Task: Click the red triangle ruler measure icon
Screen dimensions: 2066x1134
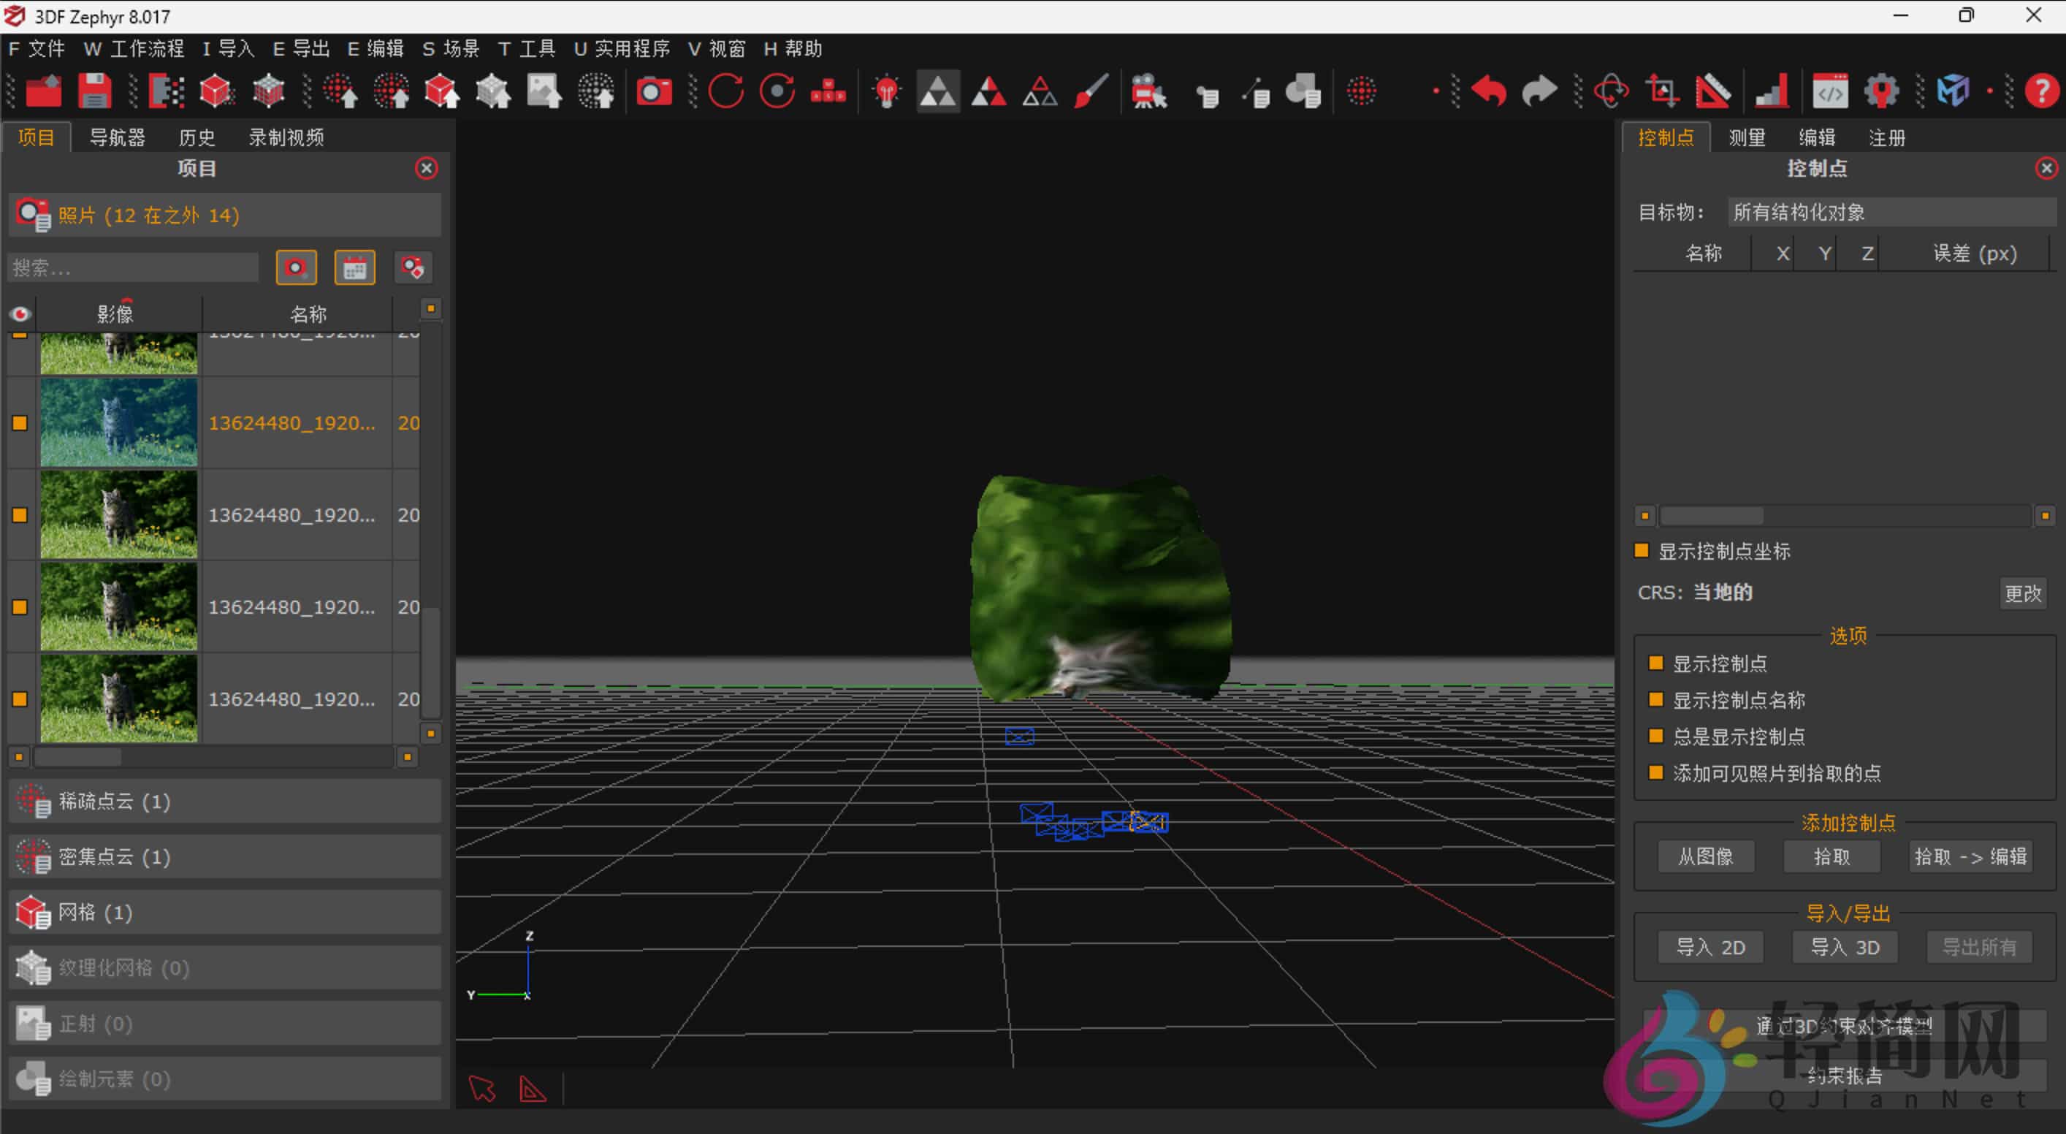Action: (x=1713, y=91)
